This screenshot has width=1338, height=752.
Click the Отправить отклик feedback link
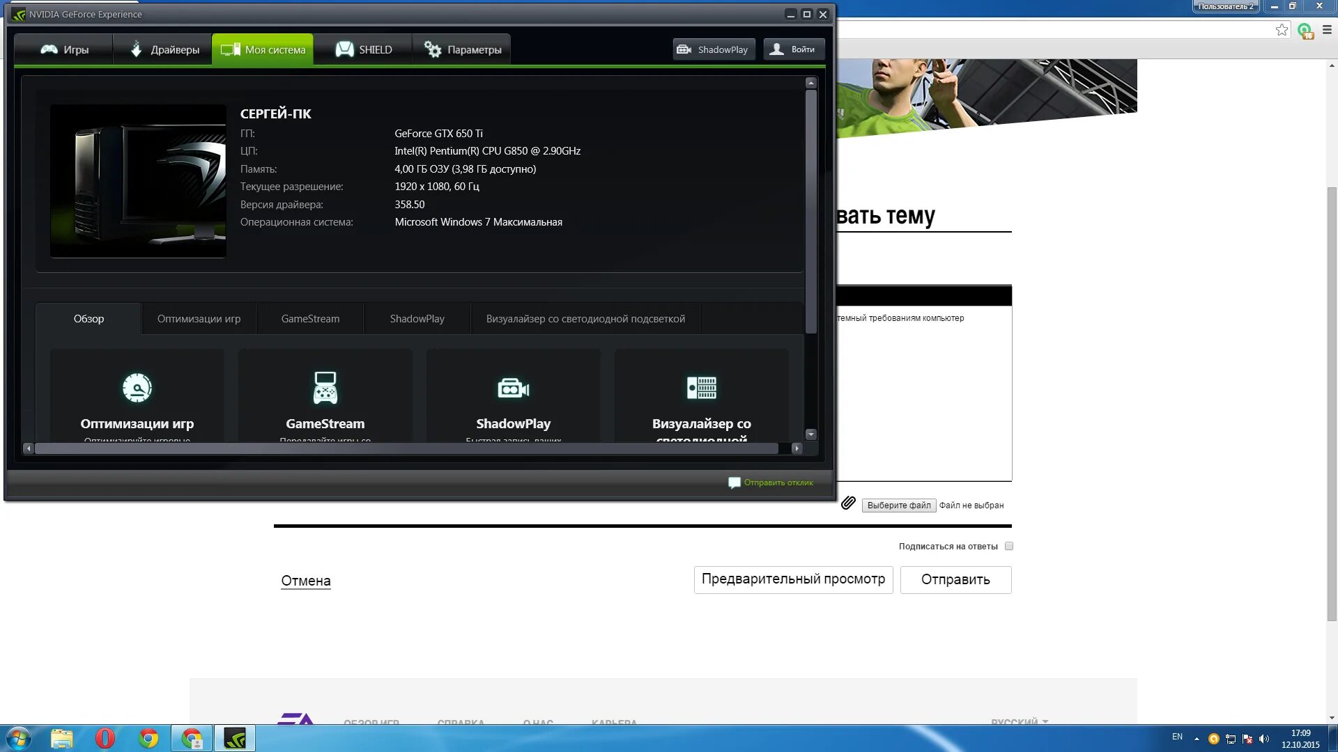click(778, 483)
